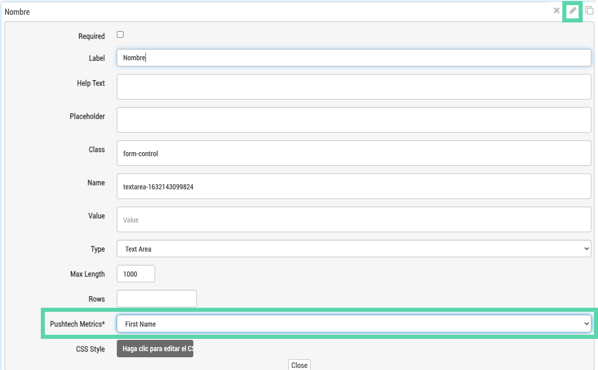Enable the Required checkbox
The image size is (598, 370).
tap(120, 35)
